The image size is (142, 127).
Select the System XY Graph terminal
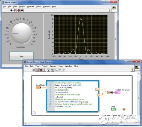tap(118, 92)
